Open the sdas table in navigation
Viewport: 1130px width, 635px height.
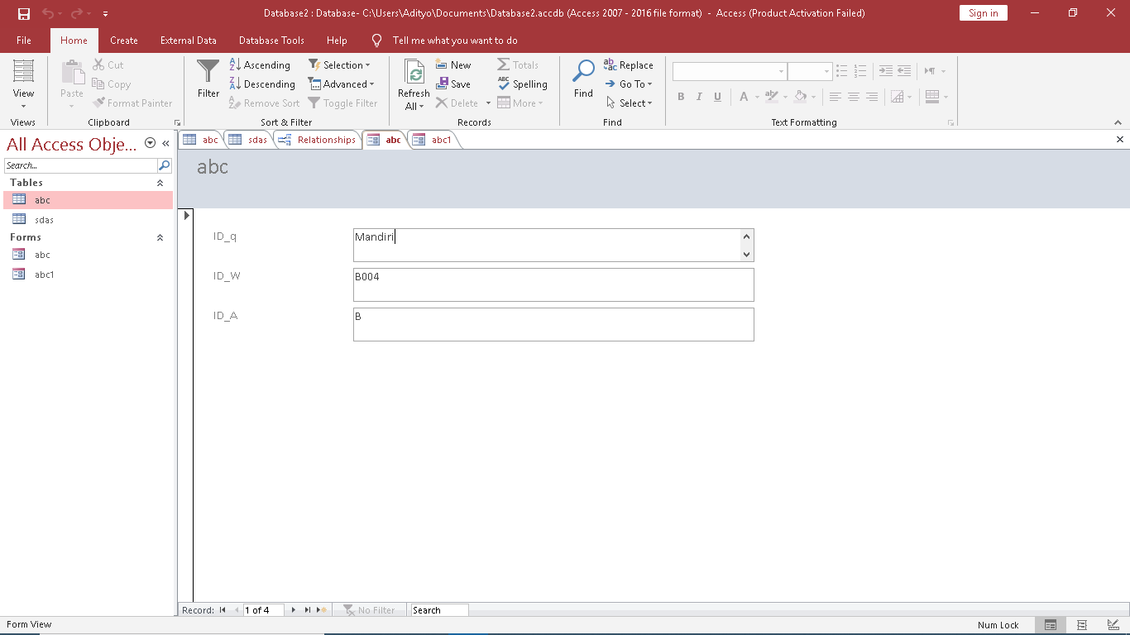[44, 220]
